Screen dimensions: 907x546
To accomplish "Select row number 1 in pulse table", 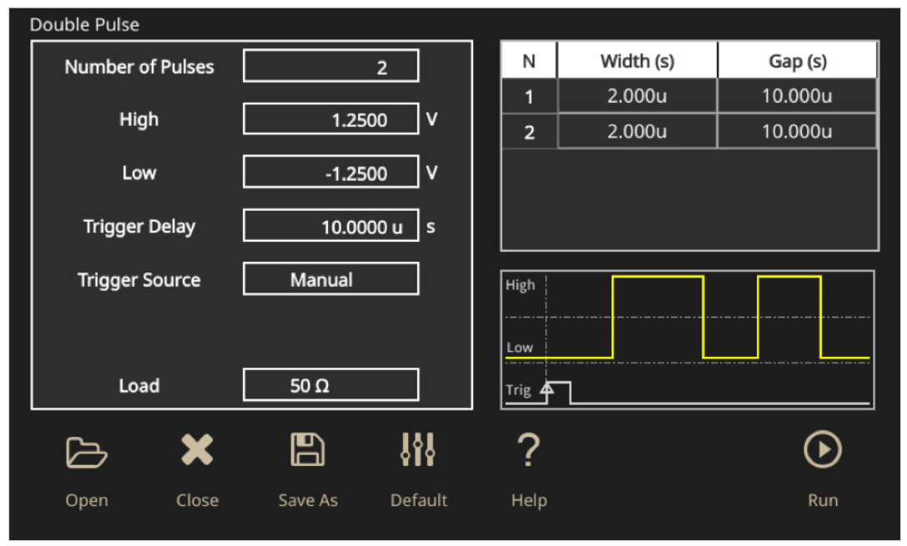I will [529, 97].
